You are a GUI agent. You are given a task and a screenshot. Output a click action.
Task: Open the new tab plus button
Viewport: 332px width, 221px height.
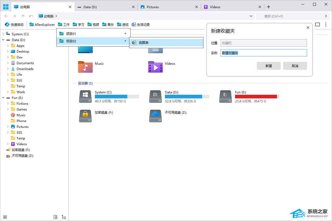pos(268,7)
